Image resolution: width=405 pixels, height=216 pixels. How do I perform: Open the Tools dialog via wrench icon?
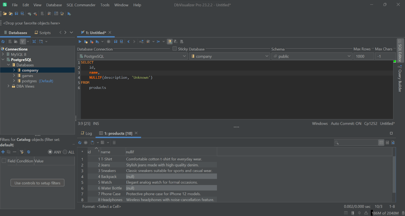click(49, 13)
